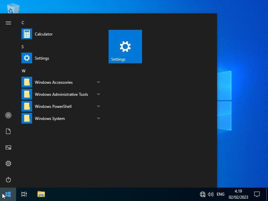Click the ENG language indicator

(220, 194)
